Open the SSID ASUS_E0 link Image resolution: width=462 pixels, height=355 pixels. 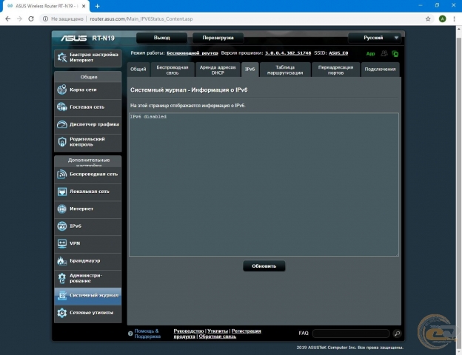coord(338,53)
